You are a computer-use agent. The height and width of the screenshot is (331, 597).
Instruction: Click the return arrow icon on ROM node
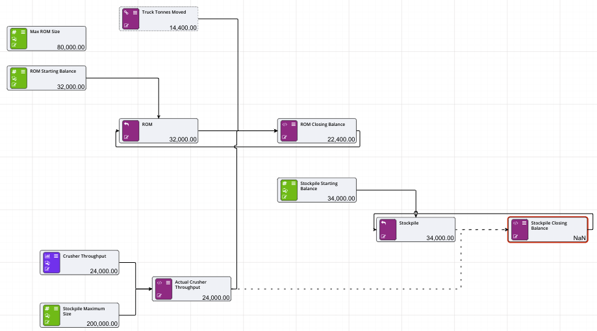coord(126,124)
